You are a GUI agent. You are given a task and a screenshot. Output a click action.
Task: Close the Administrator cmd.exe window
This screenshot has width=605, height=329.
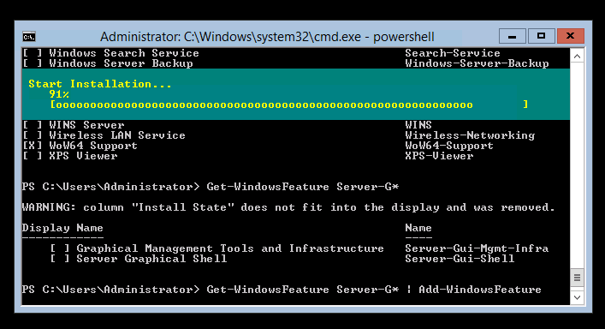click(570, 36)
